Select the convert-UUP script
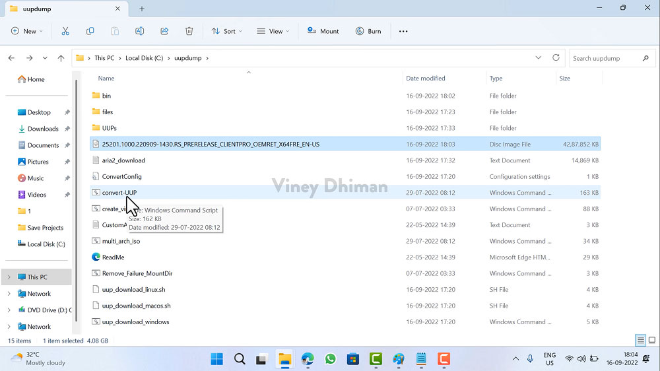 point(345,193)
